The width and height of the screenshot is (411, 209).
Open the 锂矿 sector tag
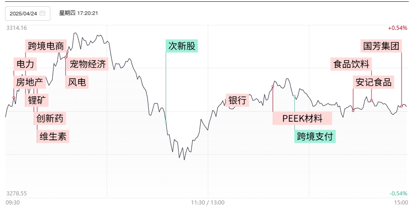[37, 100]
